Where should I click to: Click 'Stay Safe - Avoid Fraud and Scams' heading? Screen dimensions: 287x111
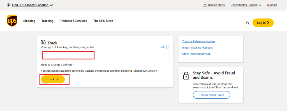click(214, 75)
